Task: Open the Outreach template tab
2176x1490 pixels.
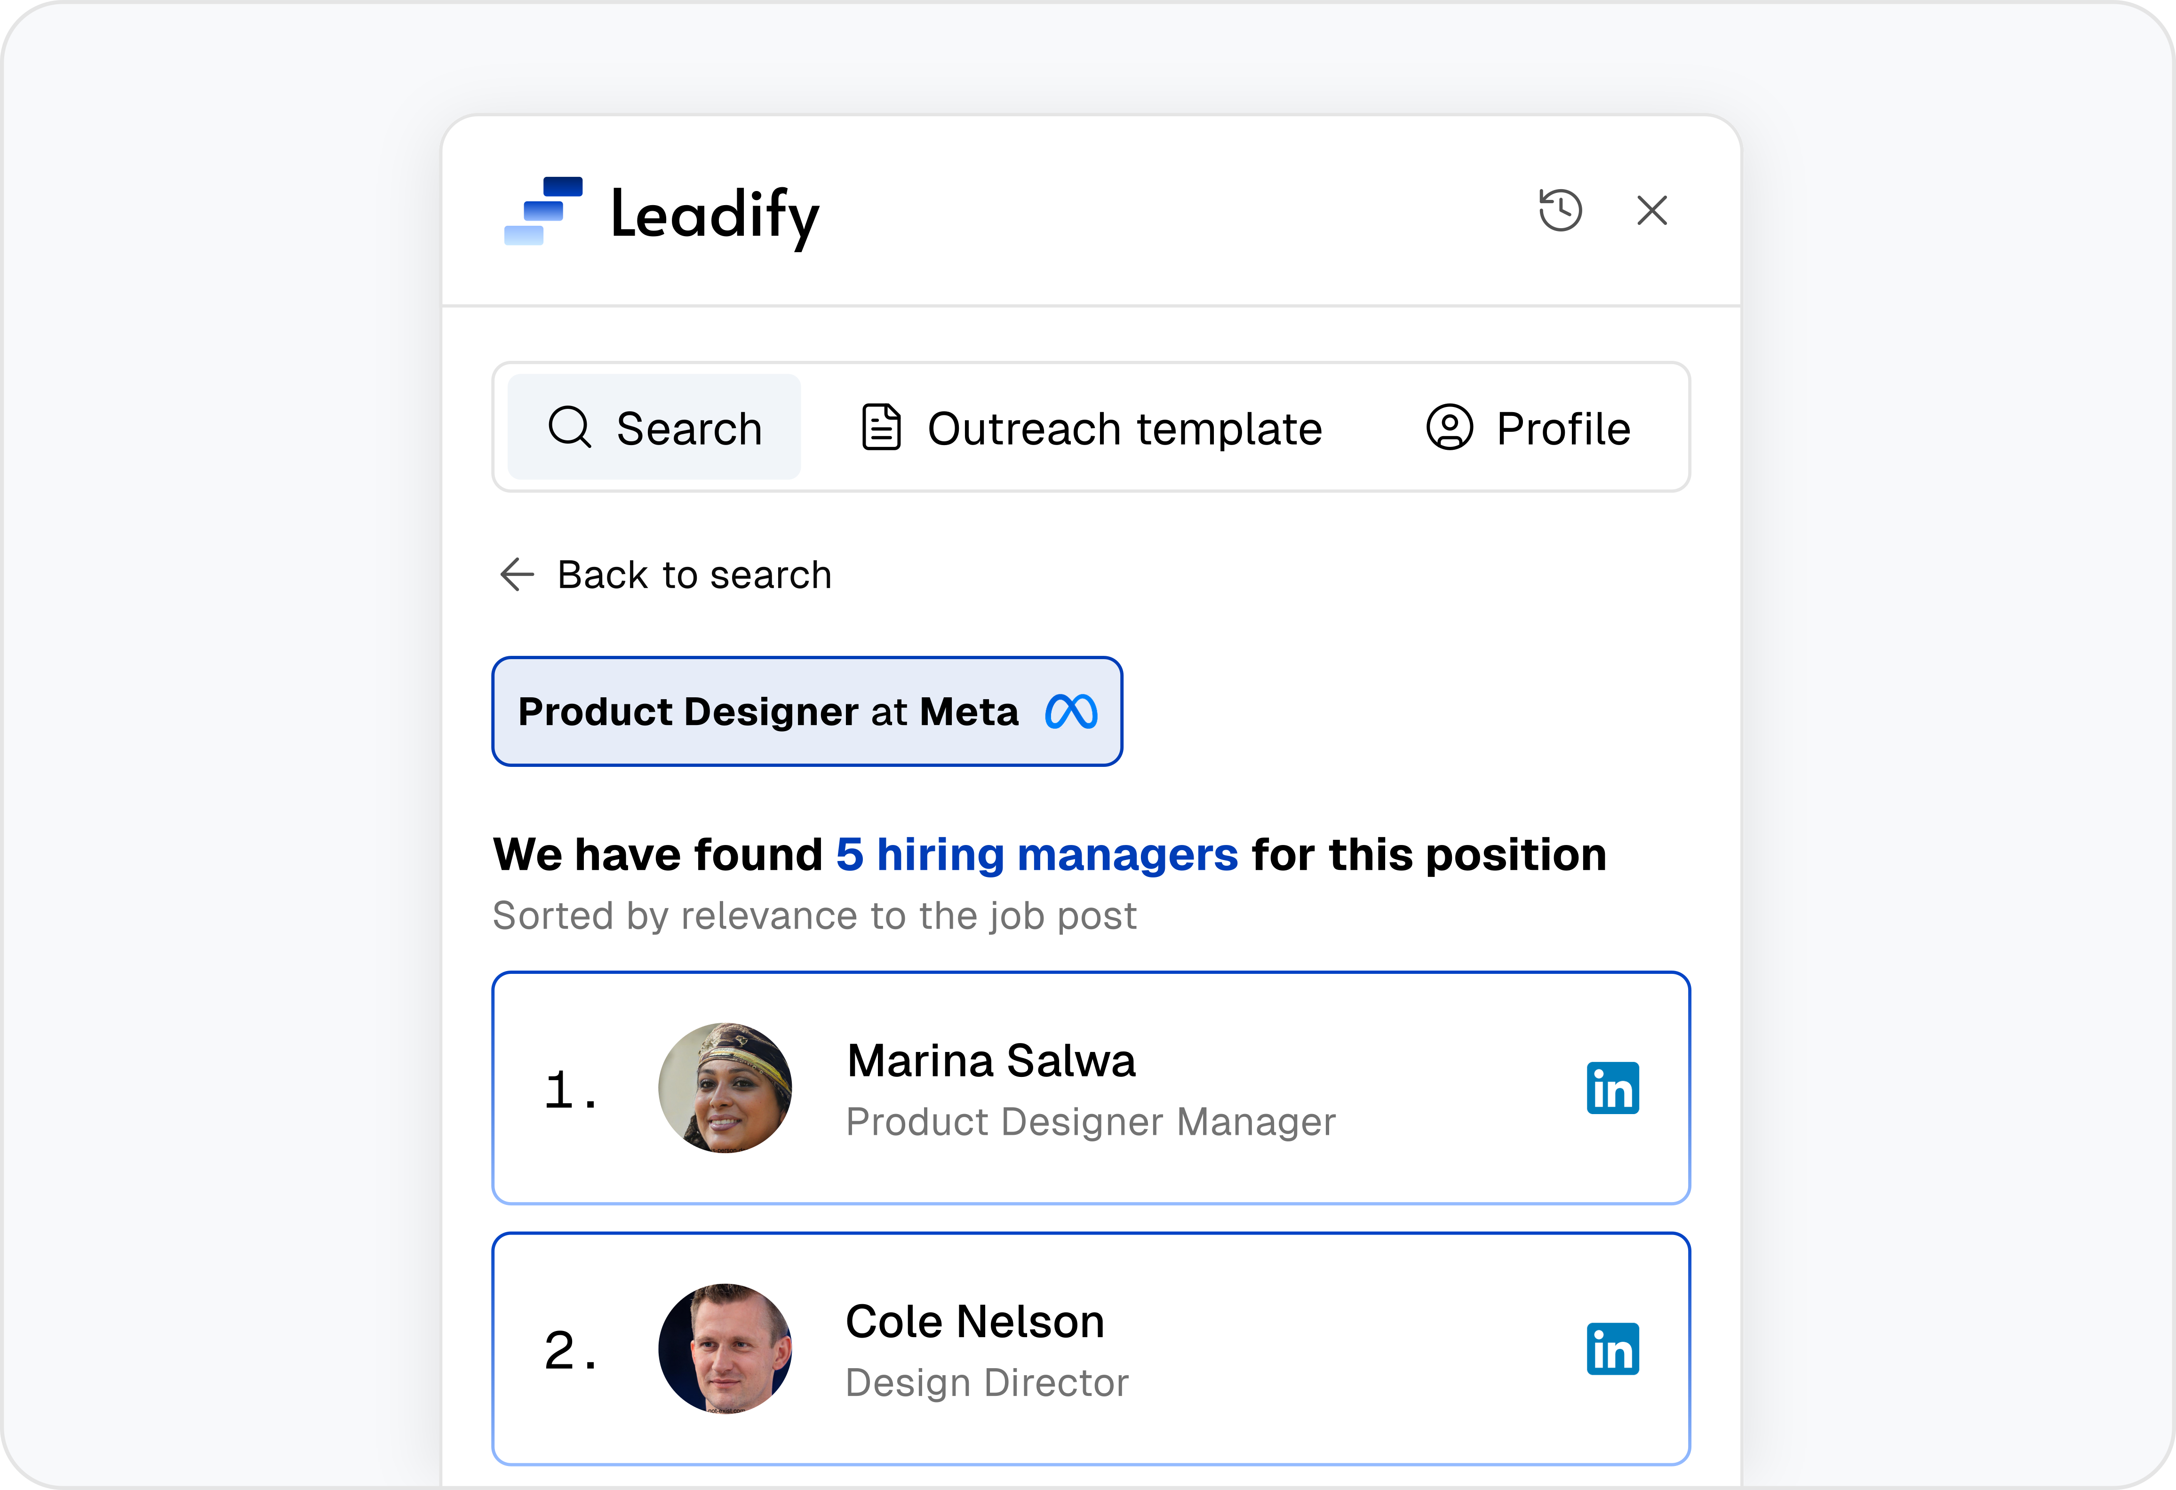Action: point(1092,428)
